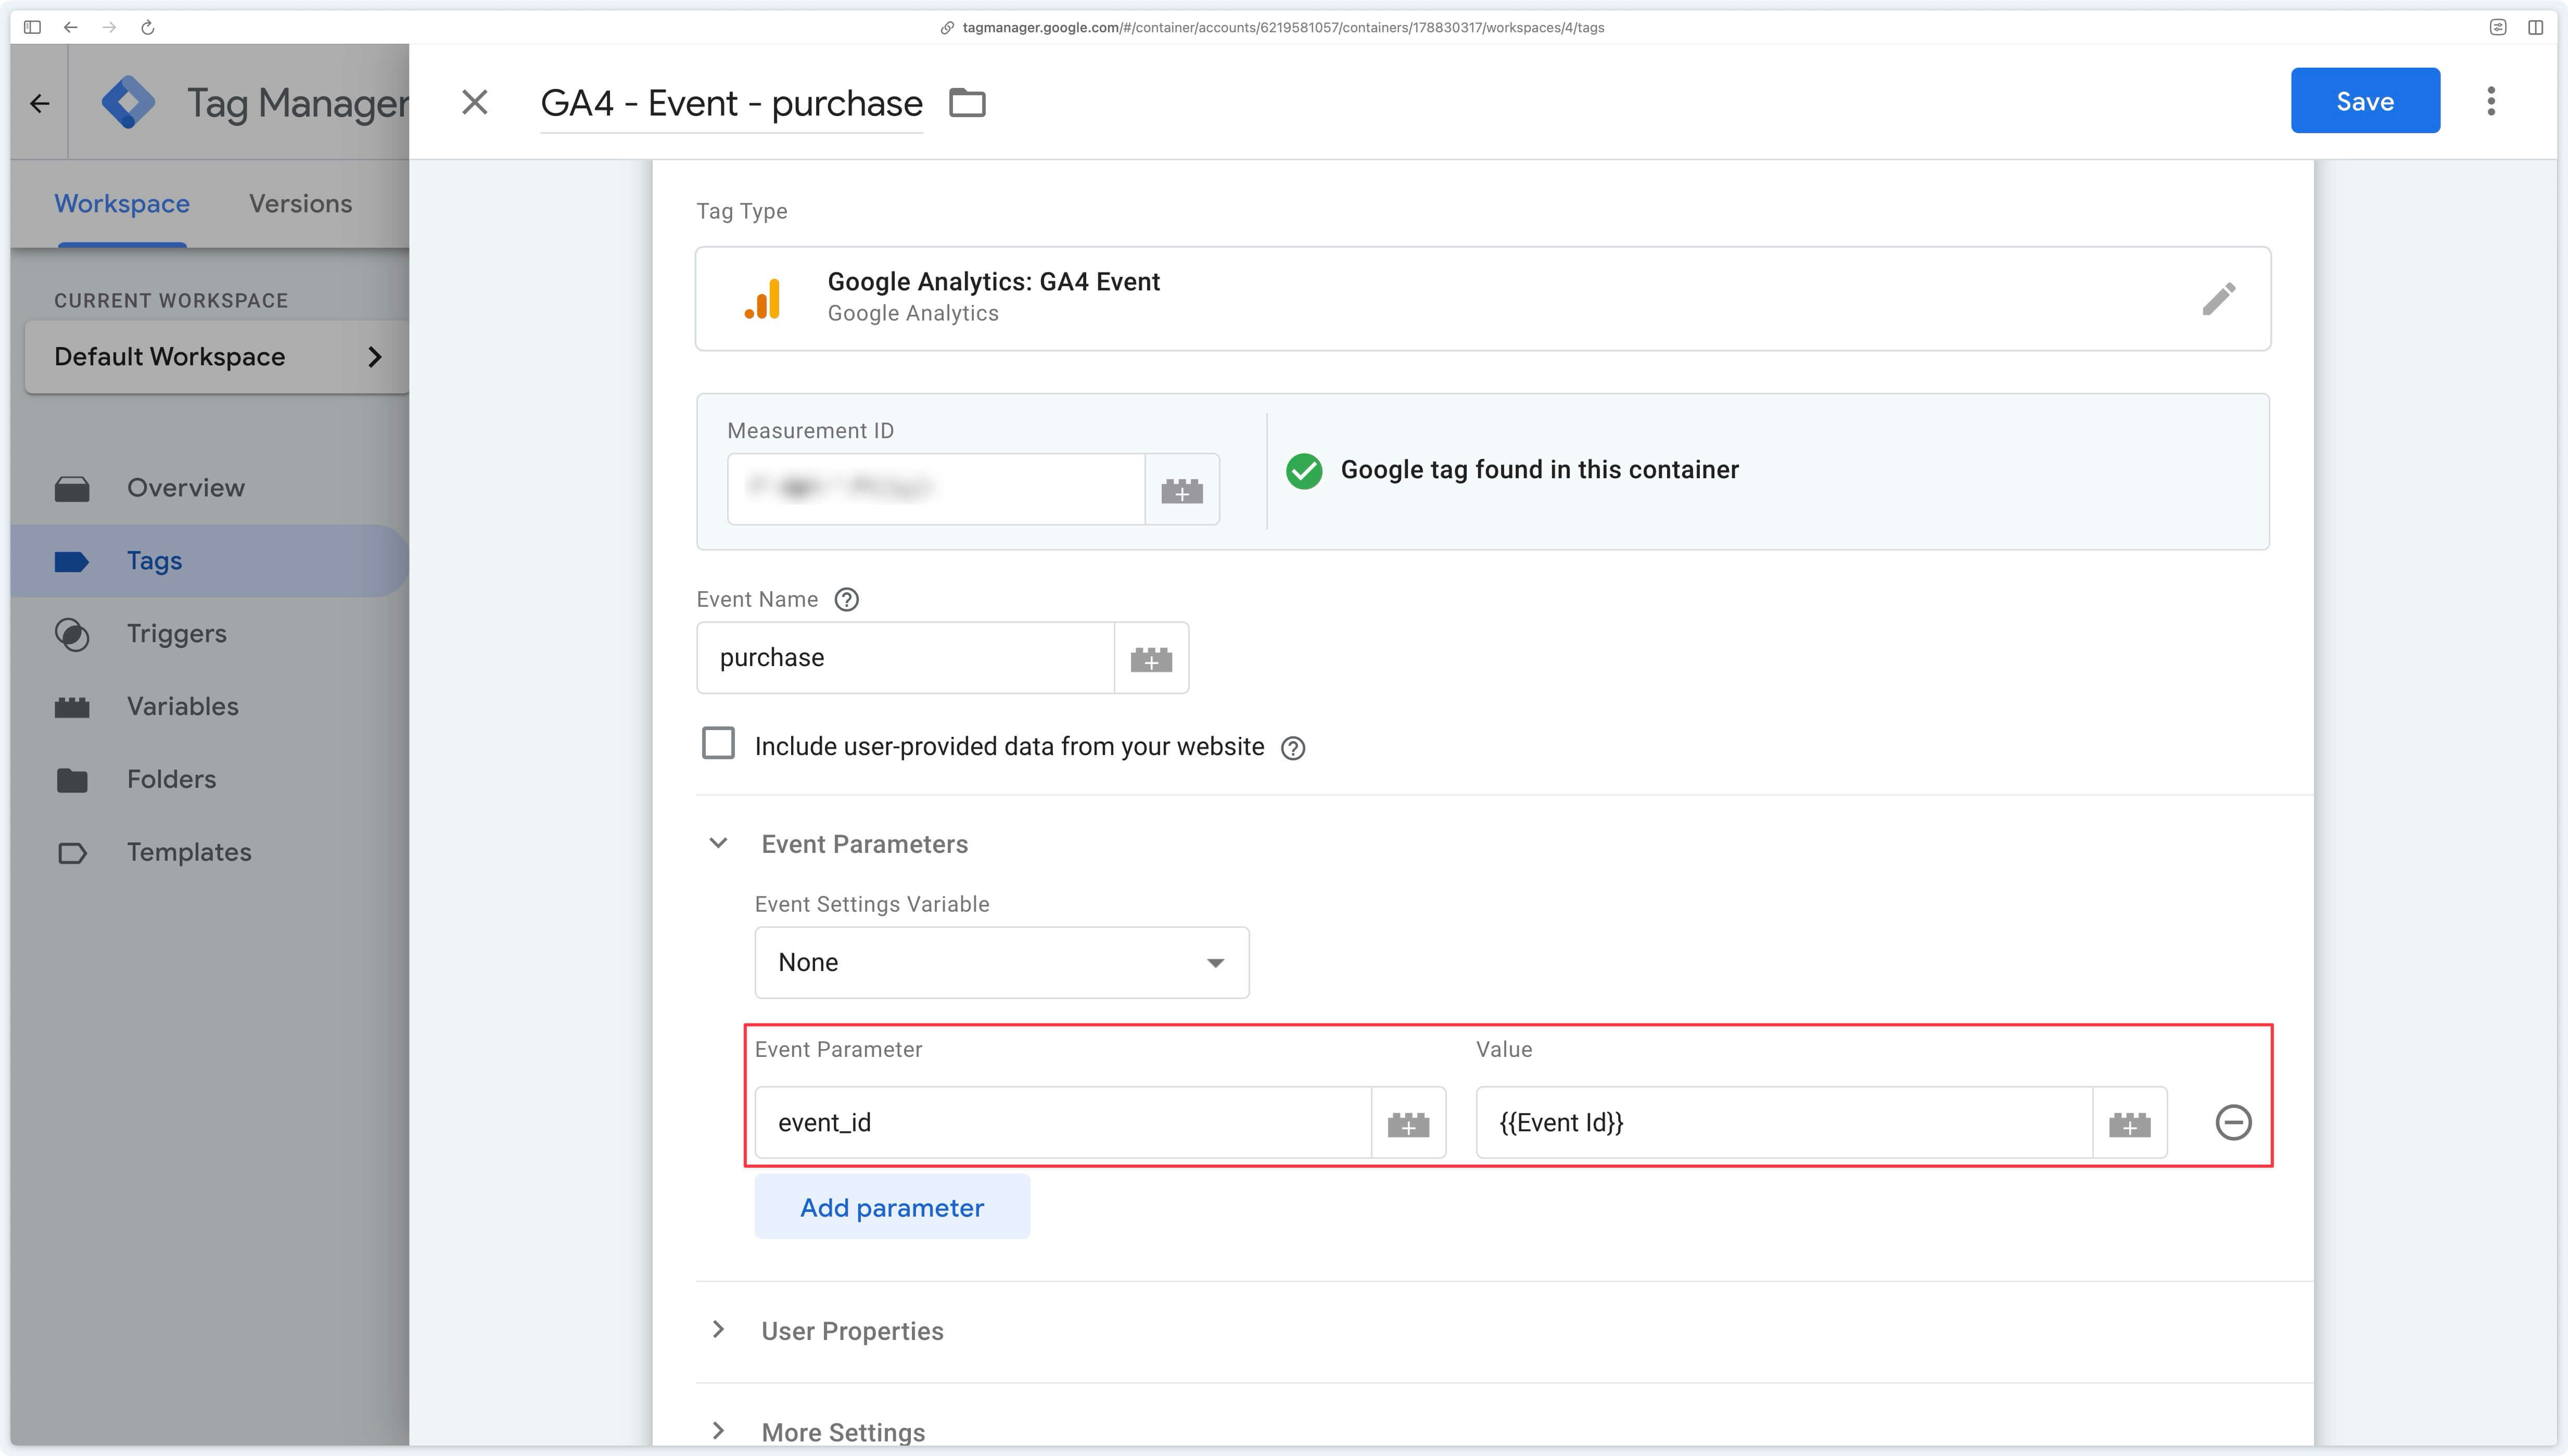
Task: Insert a variable for the {{Event Id}} value
Action: click(x=2129, y=1123)
